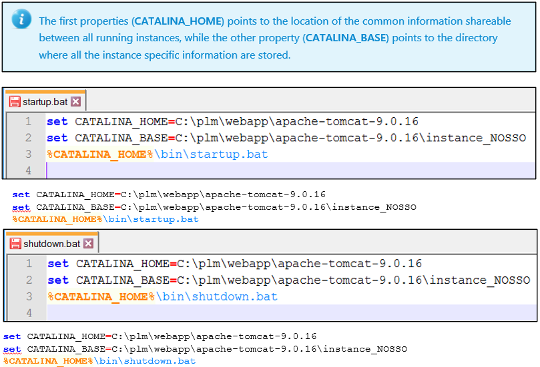Click line number 2 in startup.bat editor
This screenshot has width=540, height=367.
click(x=28, y=138)
